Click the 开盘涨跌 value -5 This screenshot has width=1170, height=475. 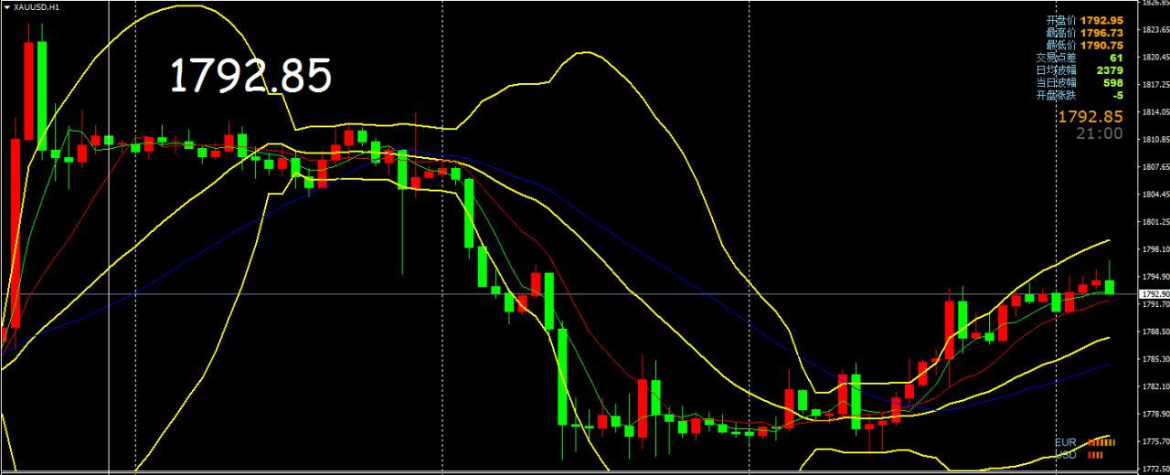click(x=1118, y=95)
